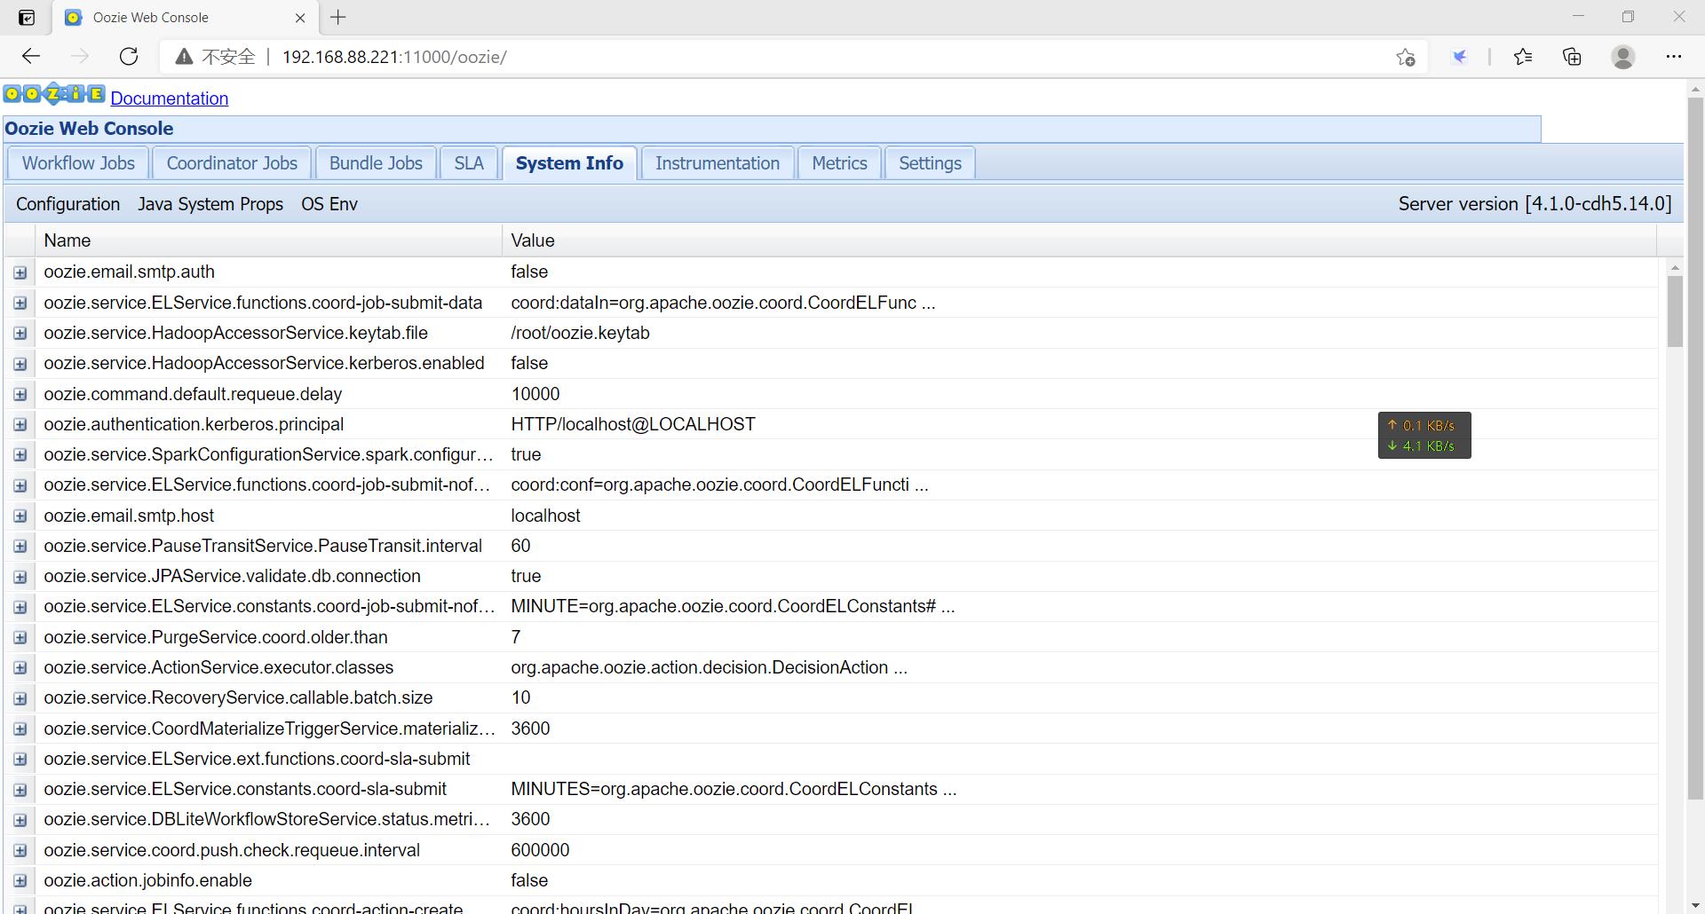
Task: Expand the HadoopAccessorService.keytab.file row
Action: pyautogui.click(x=20, y=334)
